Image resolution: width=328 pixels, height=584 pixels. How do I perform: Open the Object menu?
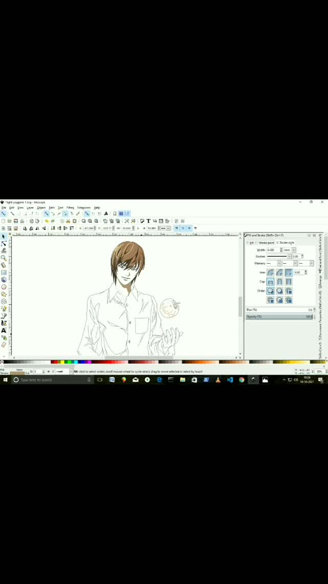[41, 207]
